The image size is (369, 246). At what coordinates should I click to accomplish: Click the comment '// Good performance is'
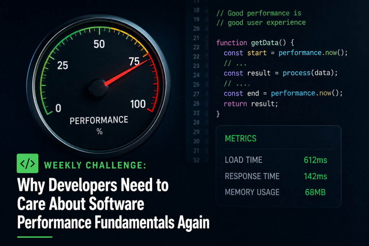coord(259,13)
